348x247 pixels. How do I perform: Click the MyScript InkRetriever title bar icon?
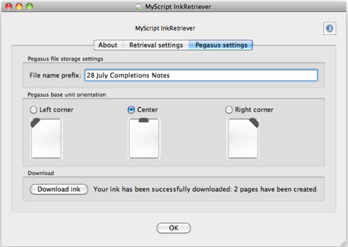tap(139, 7)
